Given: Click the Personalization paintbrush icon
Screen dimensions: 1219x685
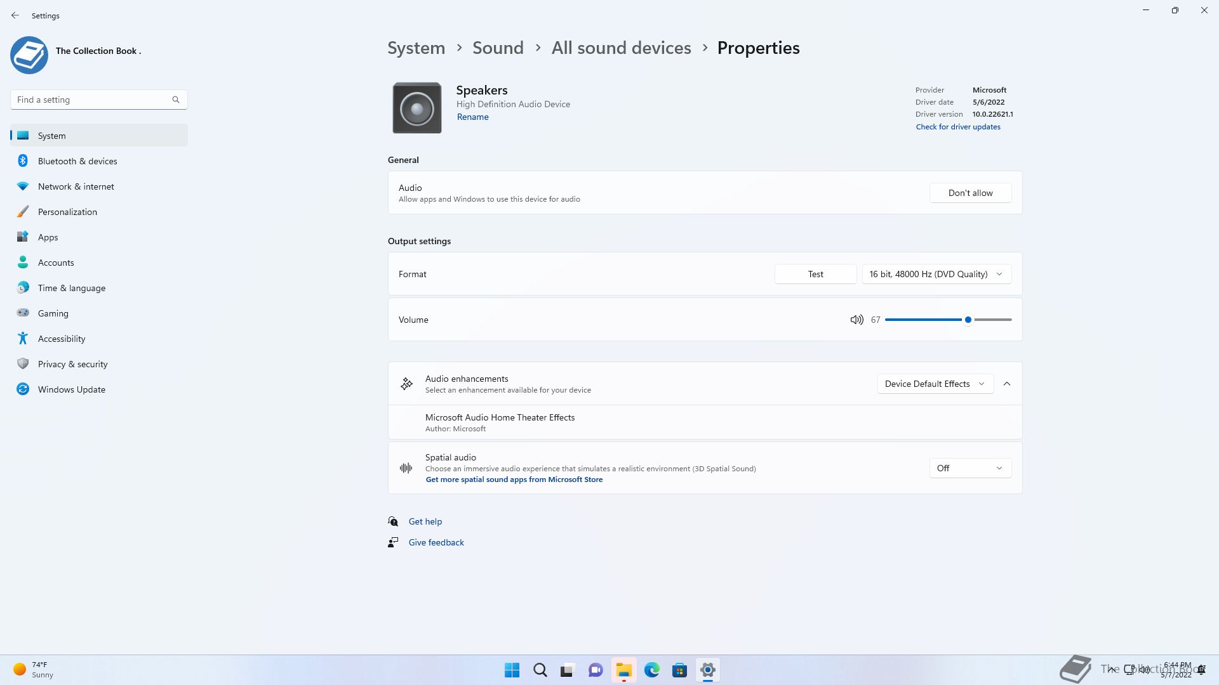Looking at the screenshot, I should 23,212.
